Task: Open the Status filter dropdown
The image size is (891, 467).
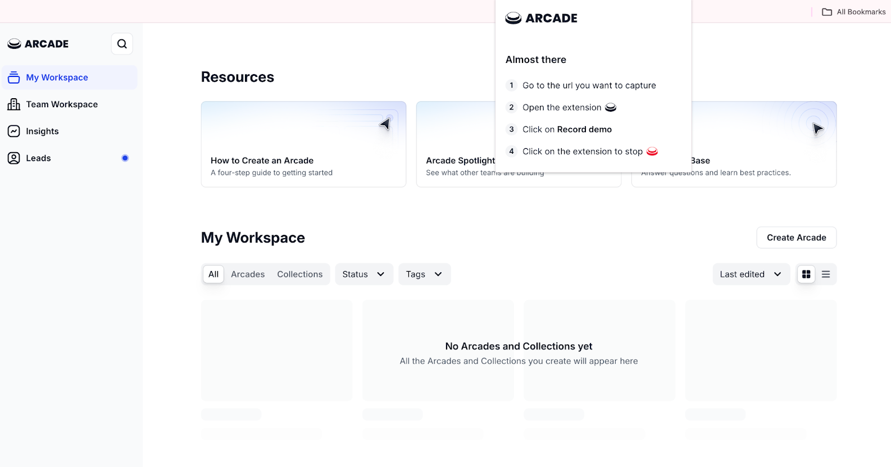Action: coord(364,274)
